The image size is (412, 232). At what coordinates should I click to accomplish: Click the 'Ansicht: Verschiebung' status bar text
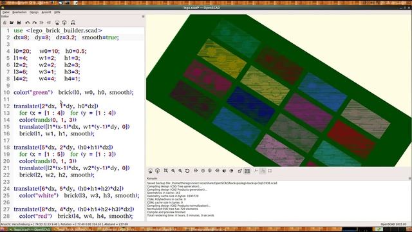click(x=64, y=224)
